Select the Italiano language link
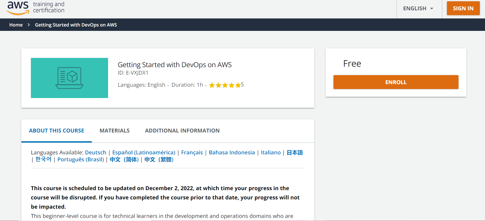 pyautogui.click(x=271, y=153)
